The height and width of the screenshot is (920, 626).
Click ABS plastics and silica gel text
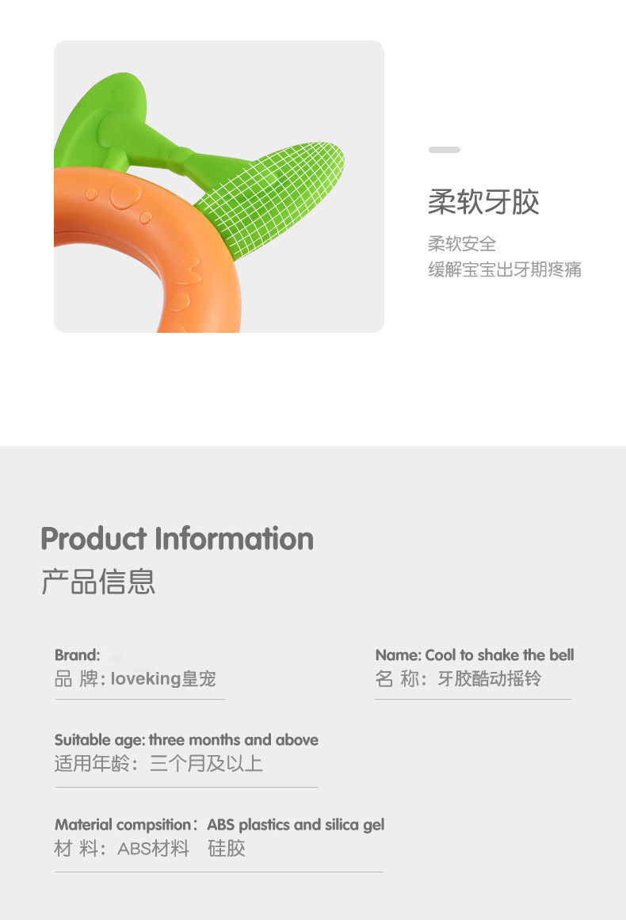(296, 825)
